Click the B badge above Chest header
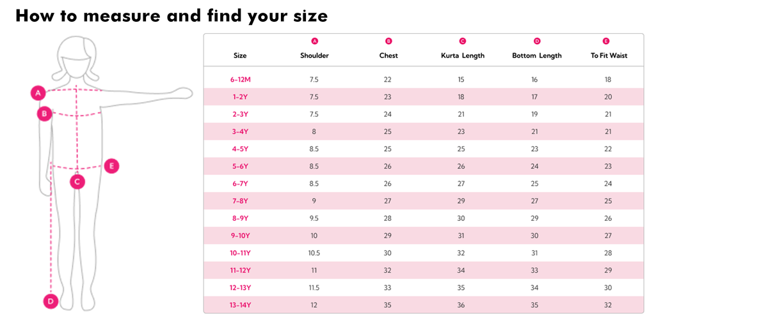This screenshot has height=332, width=768. tap(388, 41)
